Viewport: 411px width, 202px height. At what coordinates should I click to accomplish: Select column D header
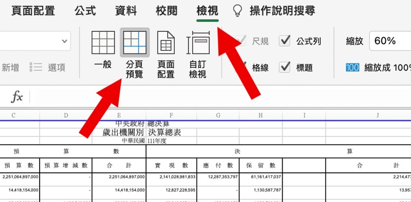pyautogui.click(x=66, y=115)
